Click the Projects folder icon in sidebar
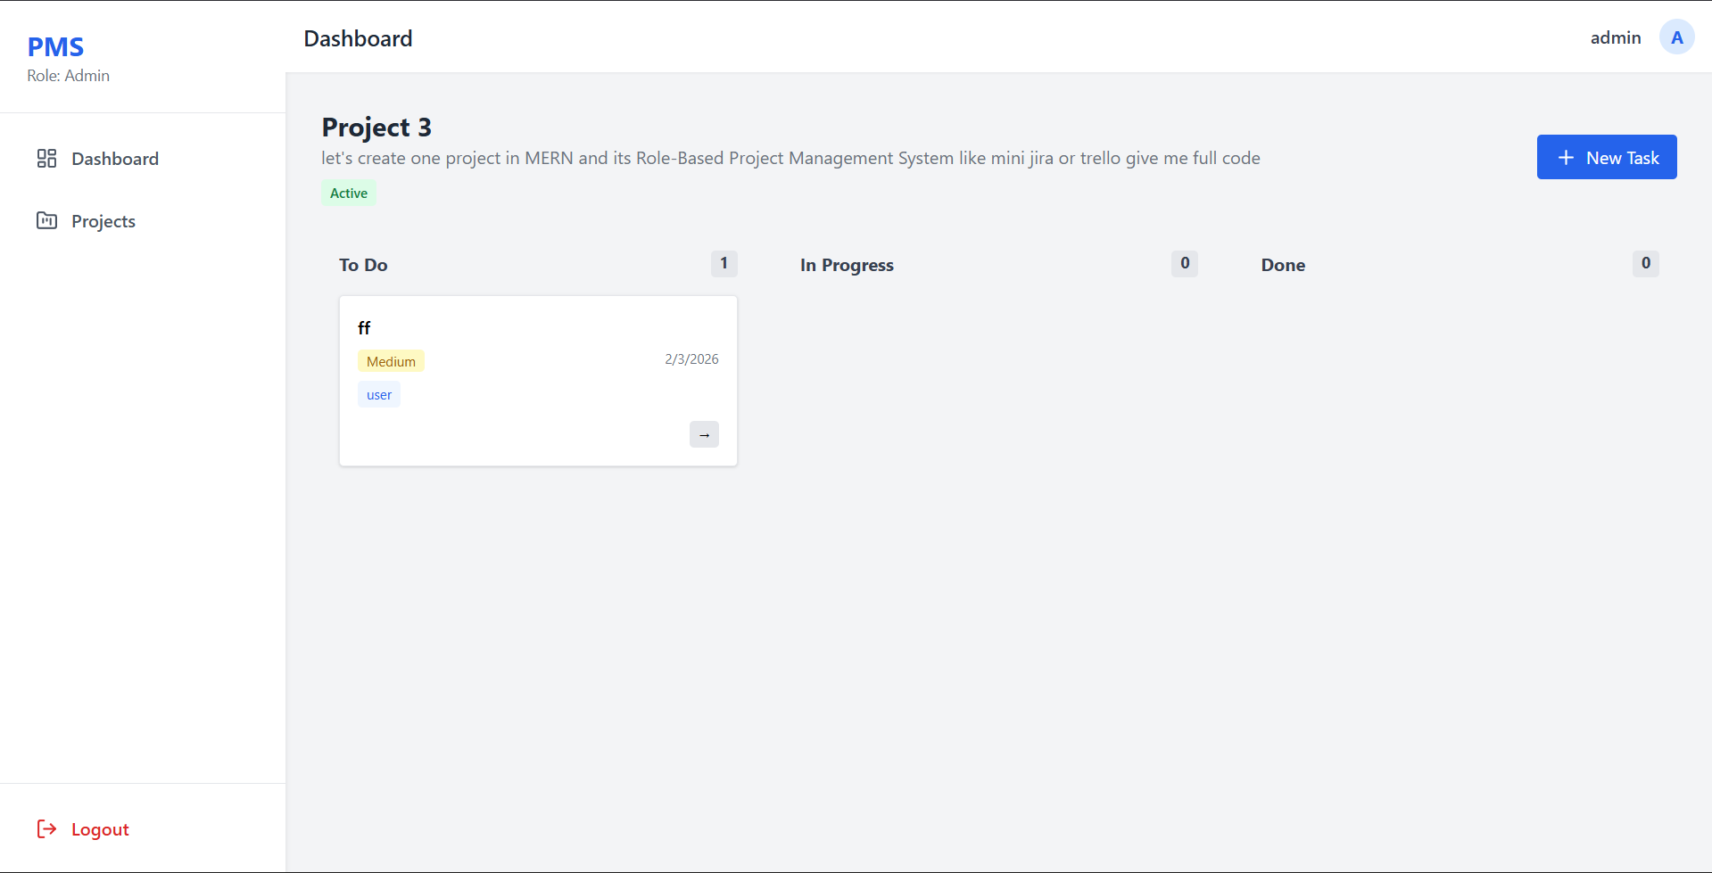Screen dimensions: 1712x873 [x=46, y=221]
